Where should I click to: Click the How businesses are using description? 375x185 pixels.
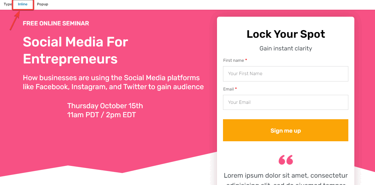[x=113, y=82]
